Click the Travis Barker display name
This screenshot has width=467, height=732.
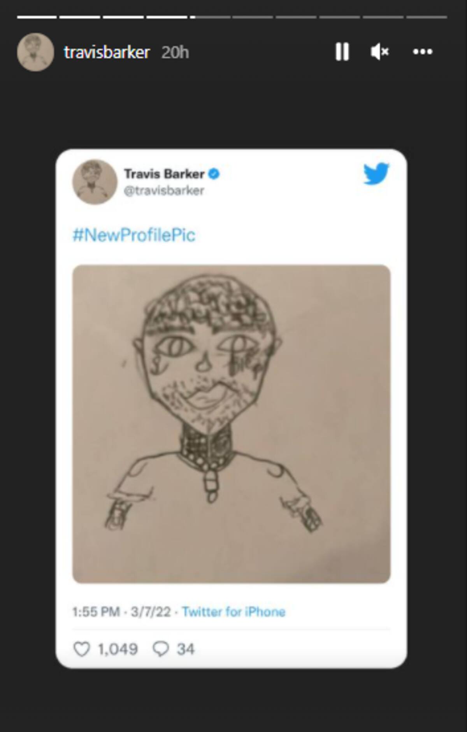pyautogui.click(x=164, y=174)
